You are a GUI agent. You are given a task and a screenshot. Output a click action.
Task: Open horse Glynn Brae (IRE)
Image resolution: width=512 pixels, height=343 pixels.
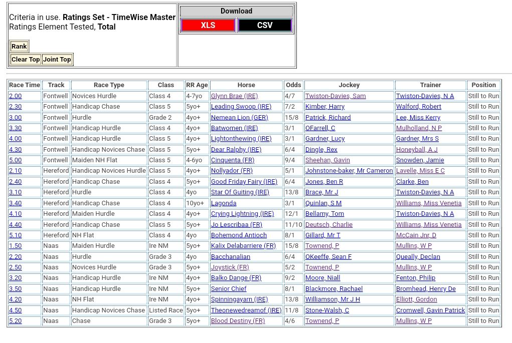tap(234, 96)
